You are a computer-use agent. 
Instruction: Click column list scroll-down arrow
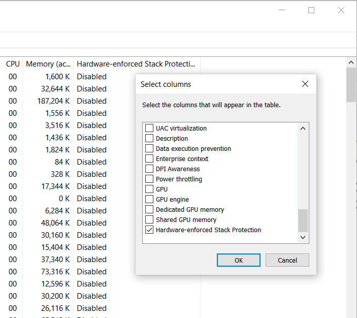303,237
